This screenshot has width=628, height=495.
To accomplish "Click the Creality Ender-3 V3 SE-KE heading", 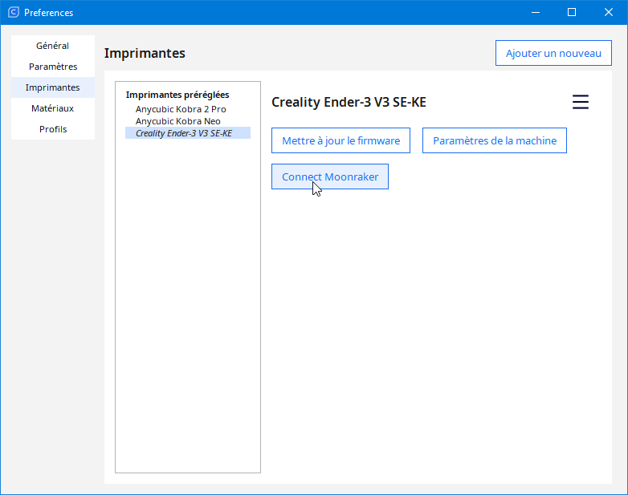I will point(349,103).
